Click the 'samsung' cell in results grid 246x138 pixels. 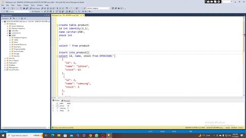(x=63, y=108)
